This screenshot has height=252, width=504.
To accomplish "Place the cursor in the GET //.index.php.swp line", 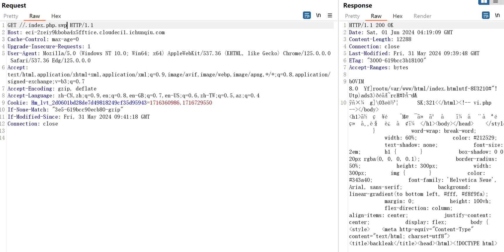I will 170,25.
